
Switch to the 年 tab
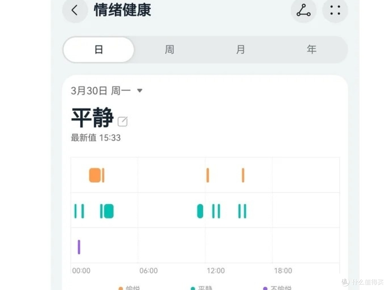pyautogui.click(x=311, y=49)
